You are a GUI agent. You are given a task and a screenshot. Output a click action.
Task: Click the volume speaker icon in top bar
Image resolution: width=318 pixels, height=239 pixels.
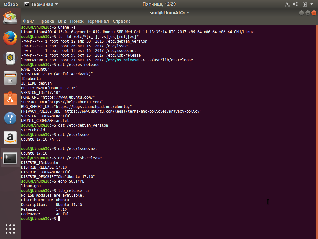pos(296,4)
